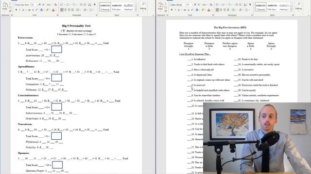This screenshot has height=174, width=311.
Task: Apply Text Effects in left Word window
Action: 42,10
